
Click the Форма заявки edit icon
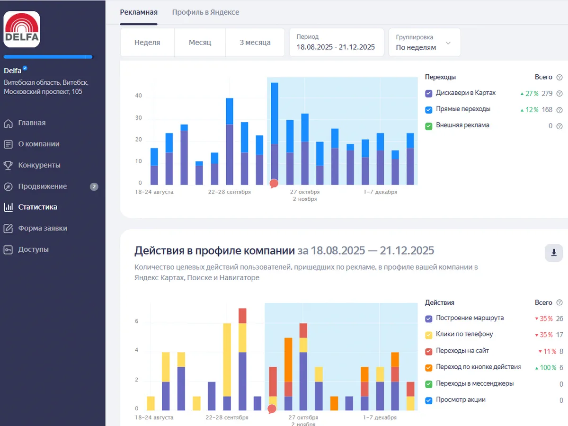tap(8, 228)
